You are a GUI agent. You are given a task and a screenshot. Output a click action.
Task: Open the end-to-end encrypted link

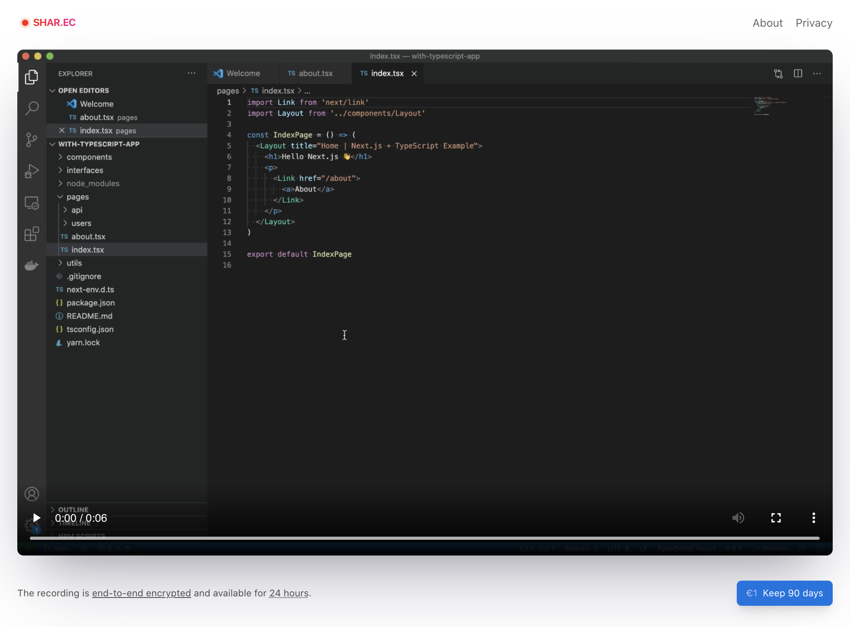[141, 593]
